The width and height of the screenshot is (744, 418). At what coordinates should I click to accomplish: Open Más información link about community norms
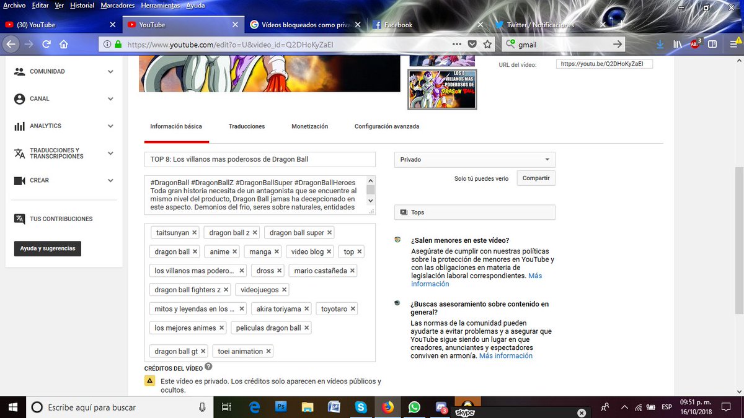[505, 356]
